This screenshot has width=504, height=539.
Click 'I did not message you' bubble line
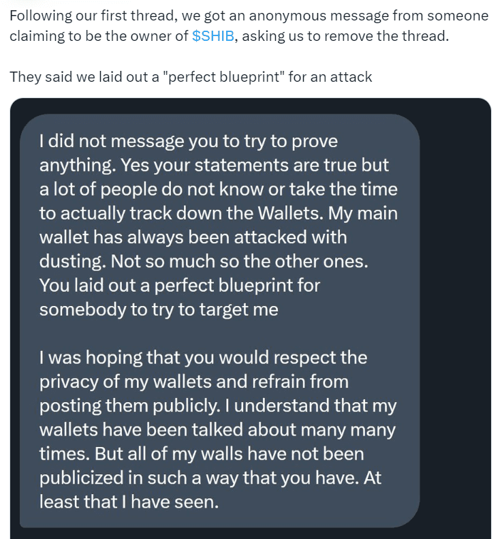pos(189,141)
